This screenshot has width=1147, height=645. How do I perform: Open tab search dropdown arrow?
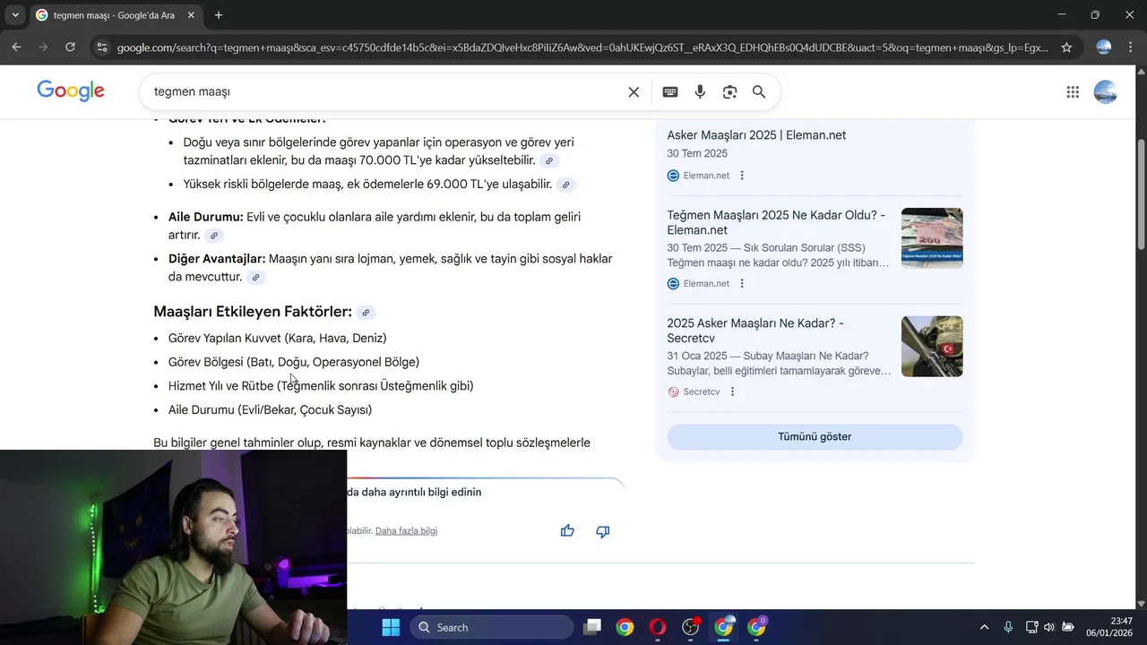(15, 15)
